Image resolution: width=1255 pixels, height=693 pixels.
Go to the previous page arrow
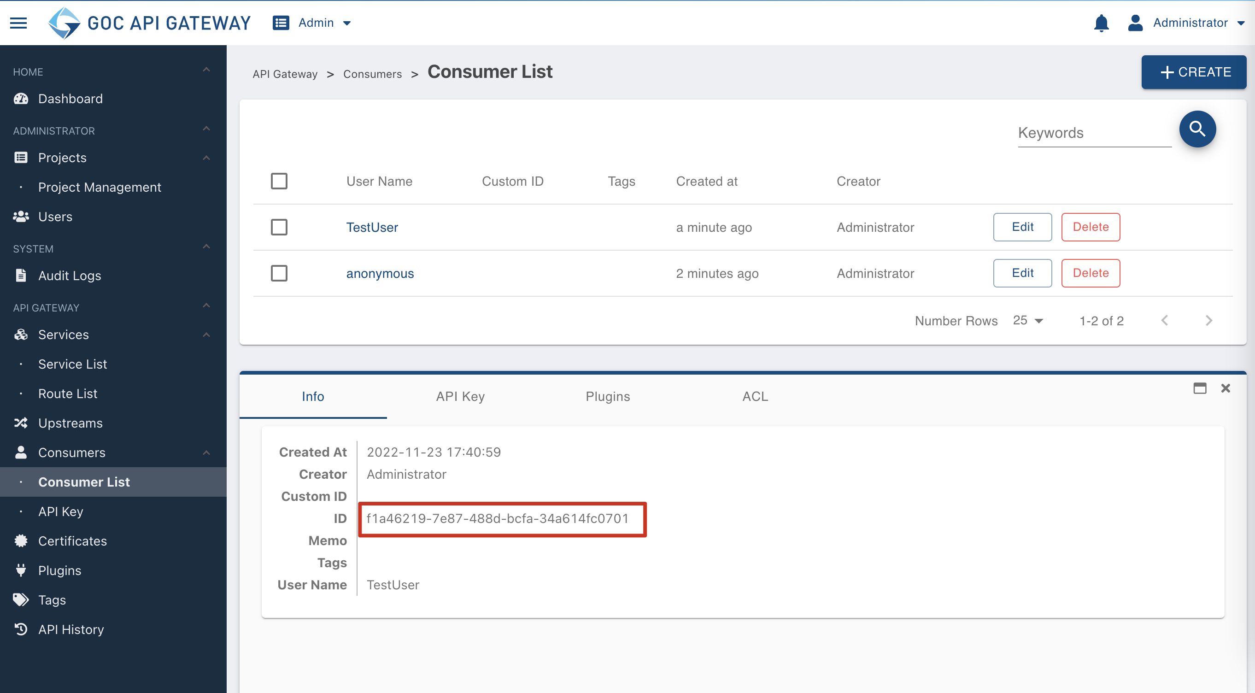point(1164,320)
